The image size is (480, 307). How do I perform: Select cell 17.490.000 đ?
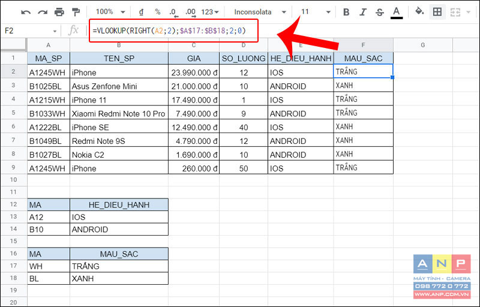[x=193, y=100]
